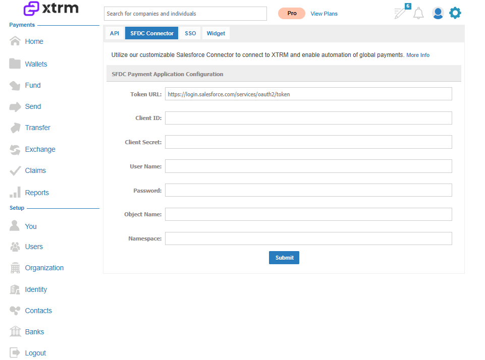This screenshot has width=485, height=360.
Task: Click into the Client Secret field
Action: [308, 142]
